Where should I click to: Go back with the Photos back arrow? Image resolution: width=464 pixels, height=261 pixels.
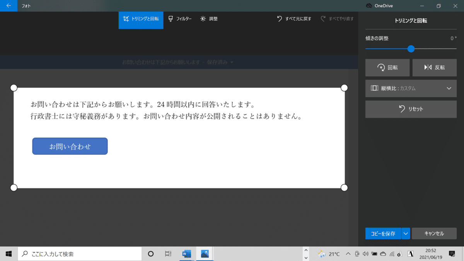[x=8, y=6]
